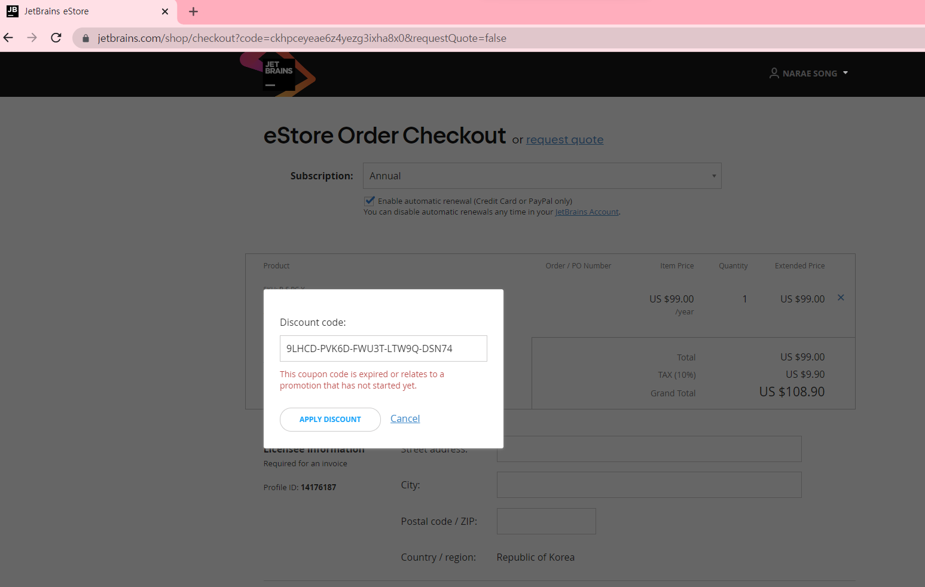925x587 pixels.
Task: Click the browser back arrow
Action: (x=8, y=38)
